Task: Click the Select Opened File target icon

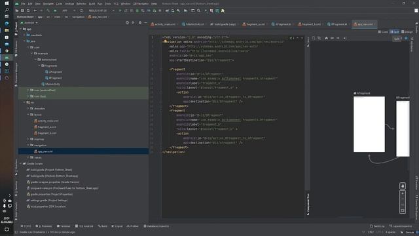Action: (x=127, y=23)
